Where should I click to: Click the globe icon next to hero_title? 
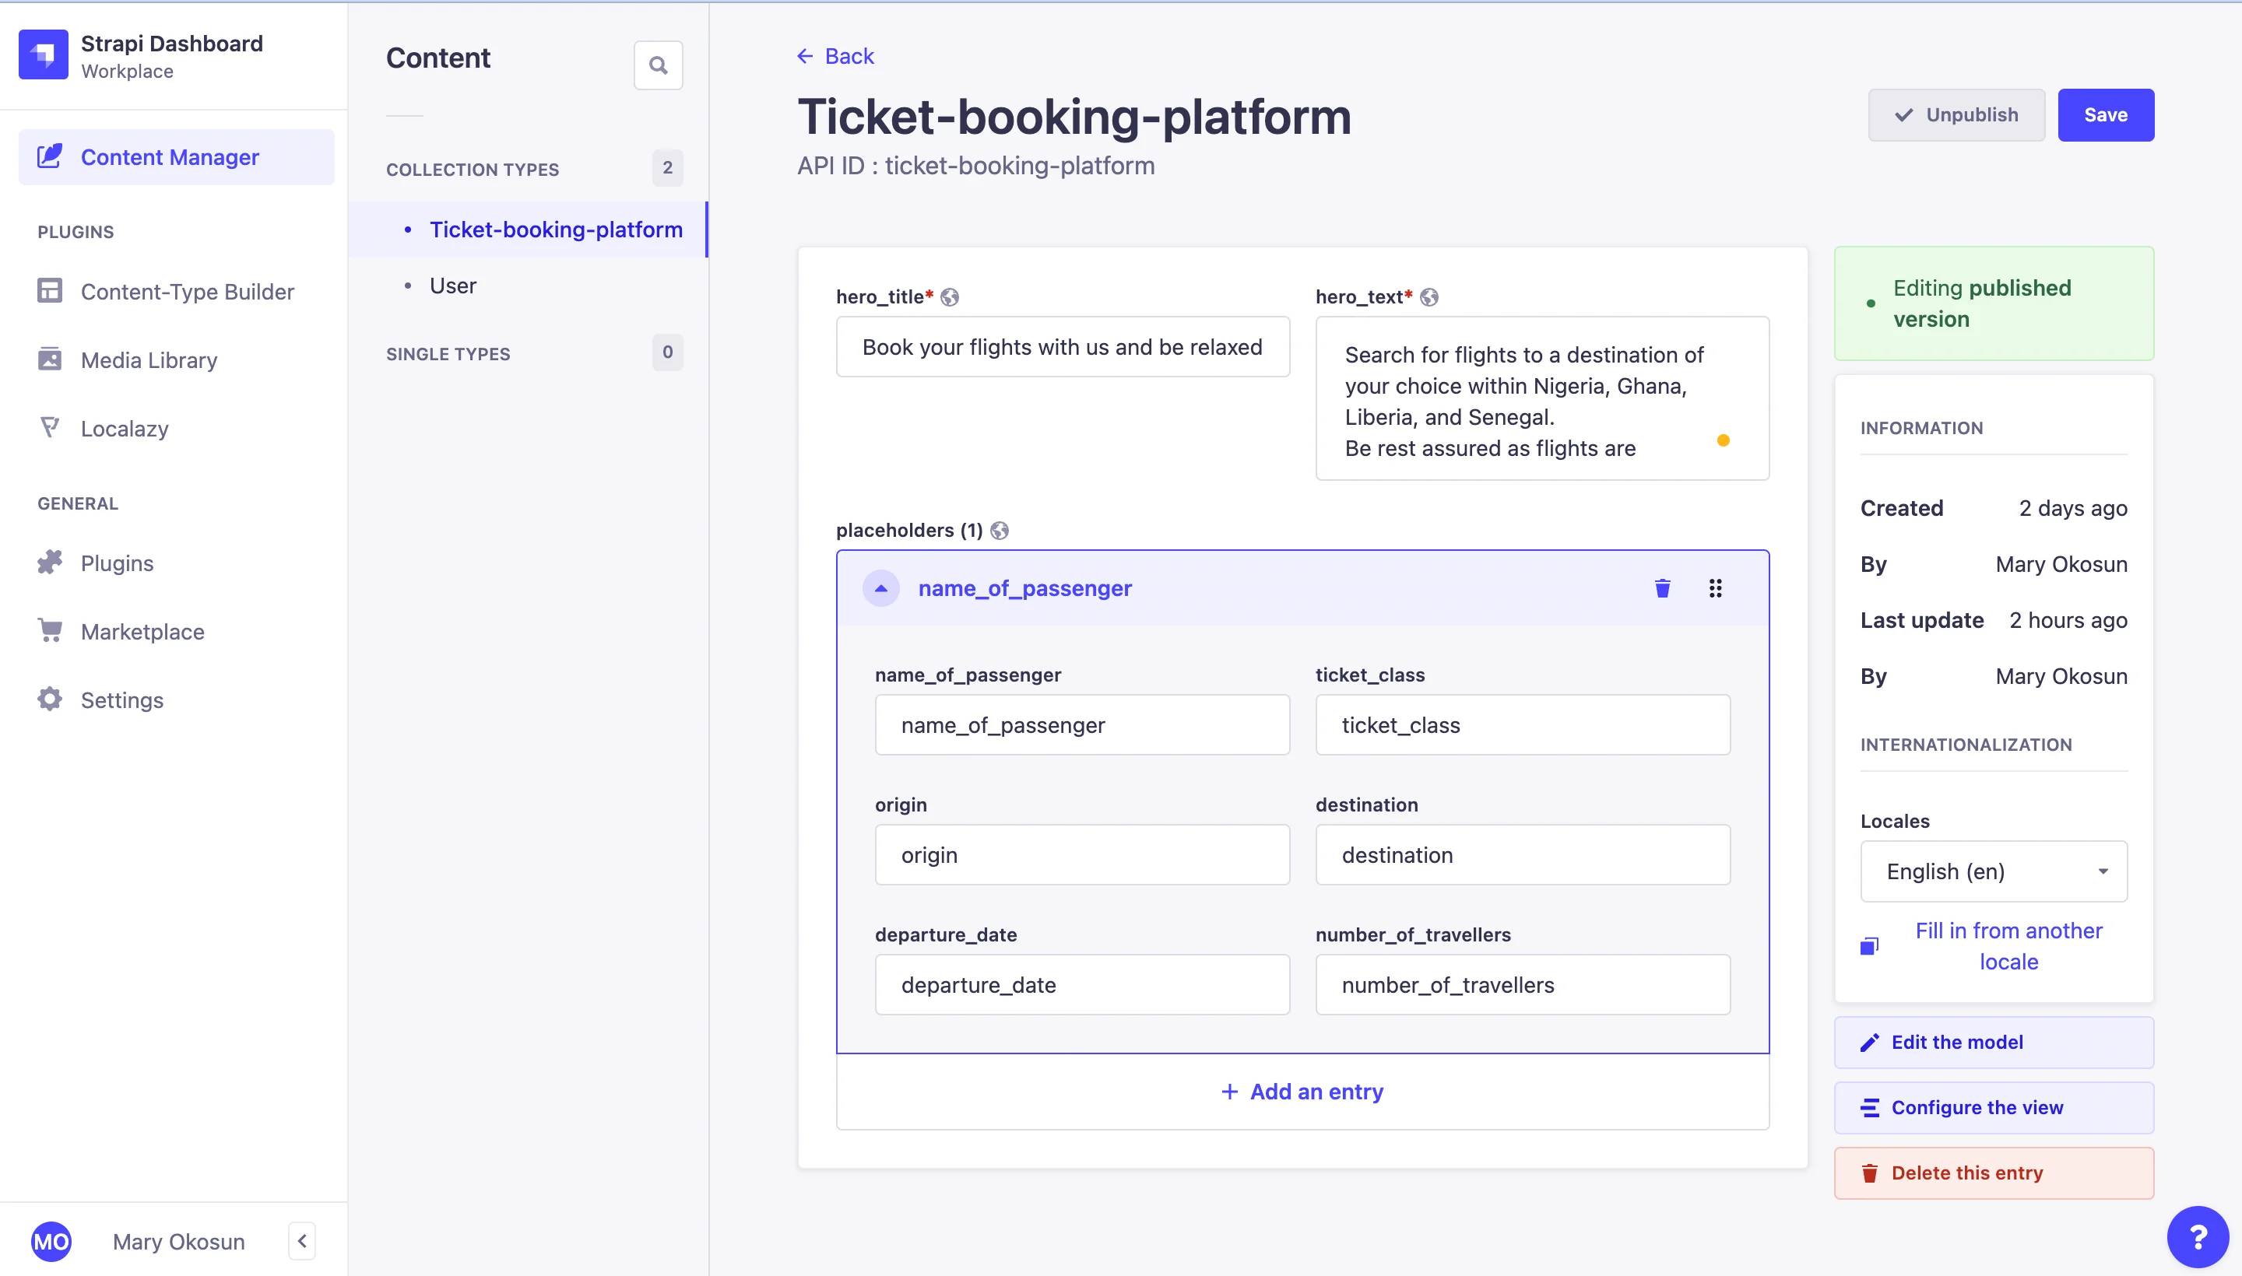coord(950,297)
